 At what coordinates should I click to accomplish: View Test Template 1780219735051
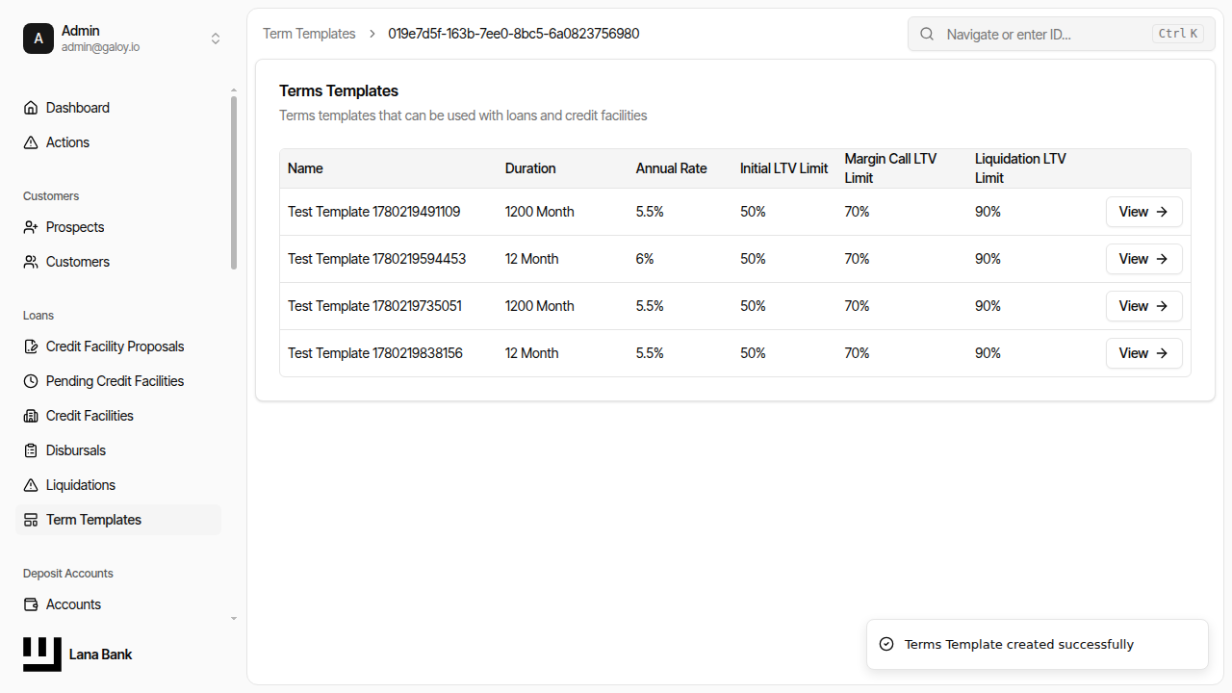point(1143,306)
